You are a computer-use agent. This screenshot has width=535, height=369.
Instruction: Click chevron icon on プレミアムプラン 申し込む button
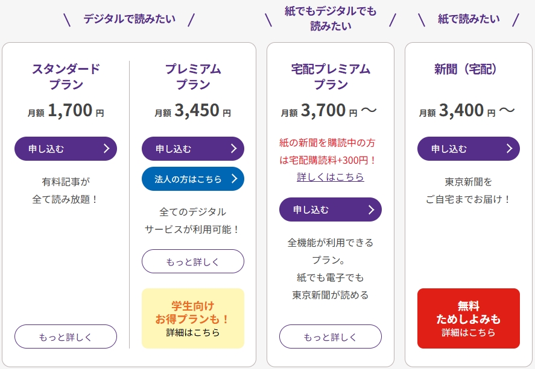233,149
